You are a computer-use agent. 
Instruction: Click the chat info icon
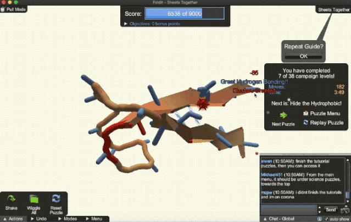pos(320,219)
